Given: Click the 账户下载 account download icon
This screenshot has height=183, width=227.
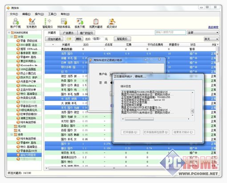Looking at the screenshot, I should 16,23.
